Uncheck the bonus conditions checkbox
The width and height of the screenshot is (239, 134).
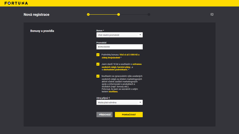pos(98,55)
